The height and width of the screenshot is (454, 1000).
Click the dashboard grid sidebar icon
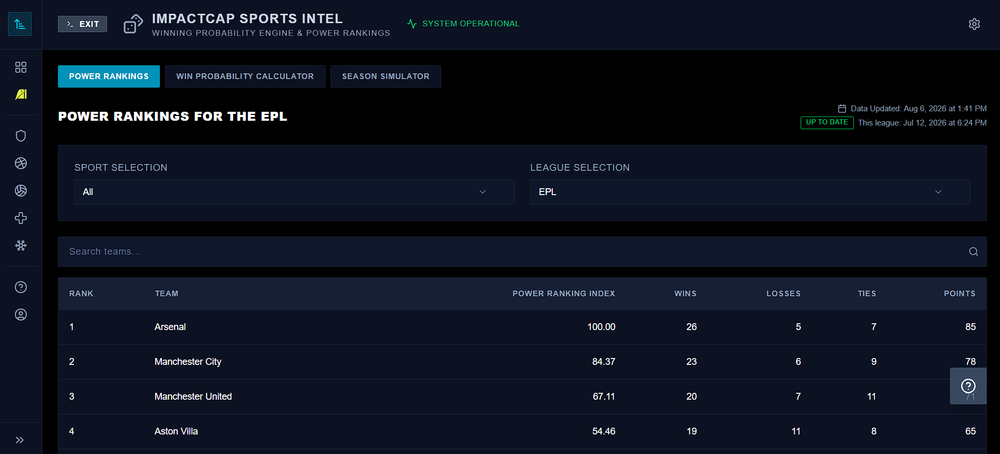[x=21, y=67]
